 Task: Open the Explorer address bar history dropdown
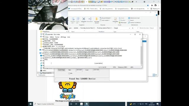click(x=129, y=28)
